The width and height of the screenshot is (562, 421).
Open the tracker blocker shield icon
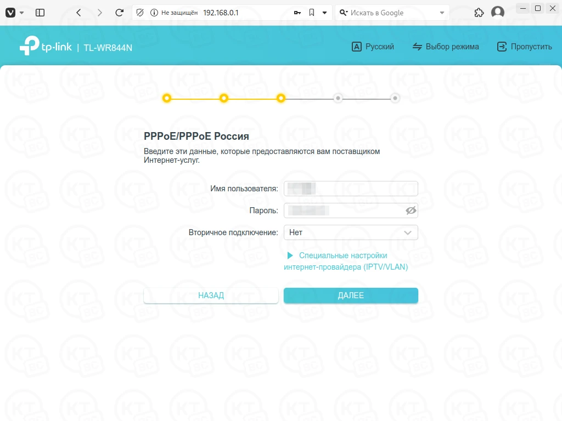140,13
